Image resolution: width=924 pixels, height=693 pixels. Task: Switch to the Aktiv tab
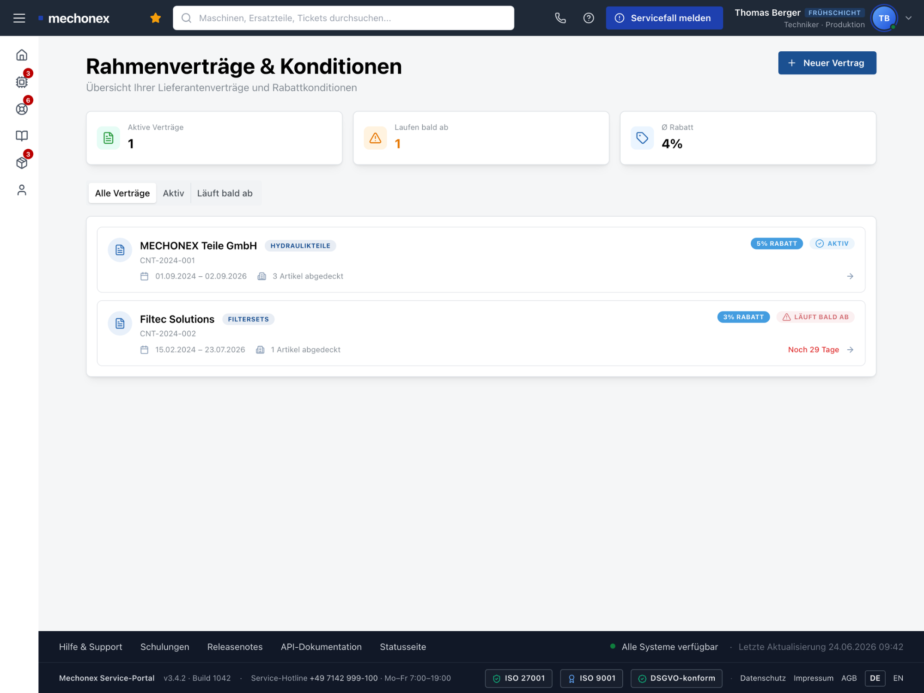[x=173, y=193]
